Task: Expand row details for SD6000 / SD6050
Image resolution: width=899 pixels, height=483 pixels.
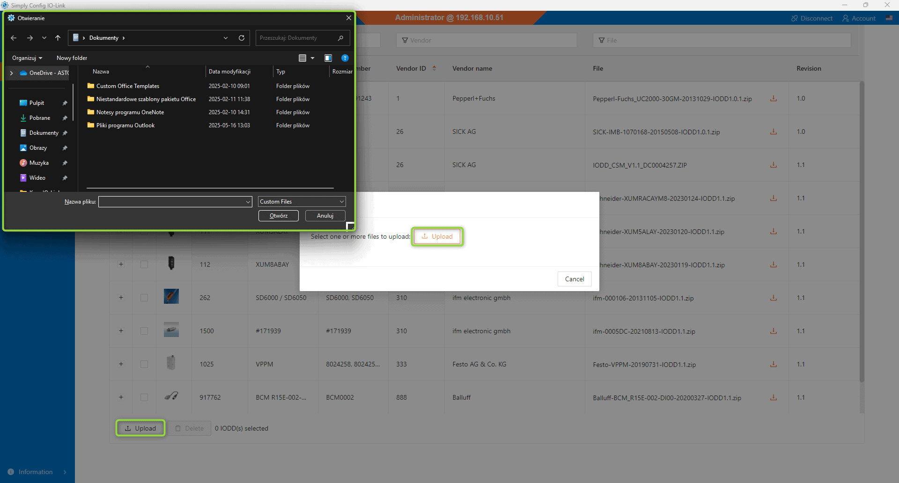Action: (x=121, y=298)
